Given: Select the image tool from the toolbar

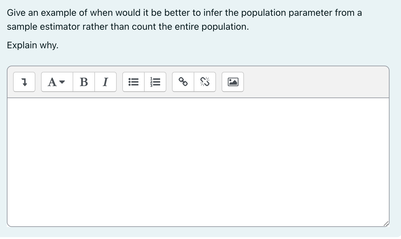Looking at the screenshot, I should point(232,82).
